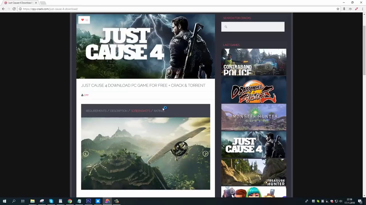Click the site info icon in address bar
Screen dimensions: 366x205
[x=20, y=9]
